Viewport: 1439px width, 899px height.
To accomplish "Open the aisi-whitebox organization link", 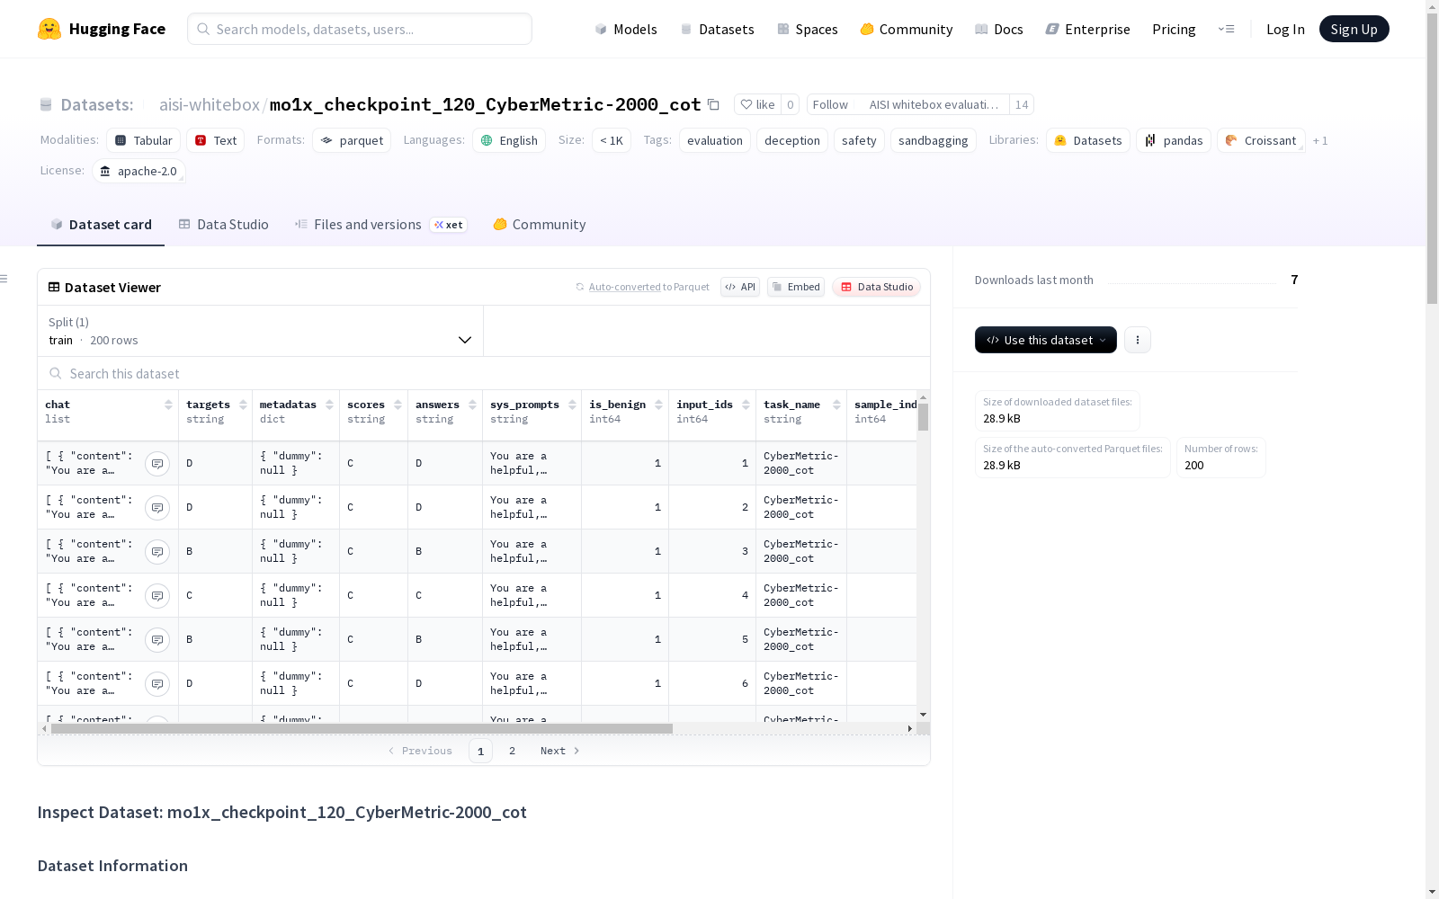I will coord(210,104).
